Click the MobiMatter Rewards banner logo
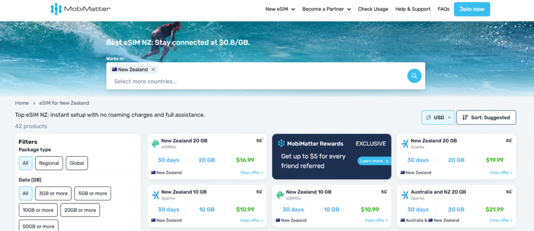This screenshot has width=534, height=231. [281, 143]
